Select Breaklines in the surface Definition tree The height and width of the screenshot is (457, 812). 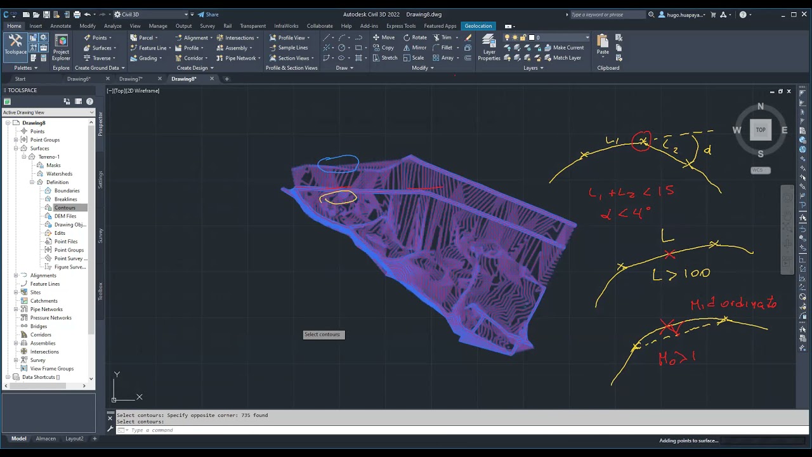click(x=66, y=199)
